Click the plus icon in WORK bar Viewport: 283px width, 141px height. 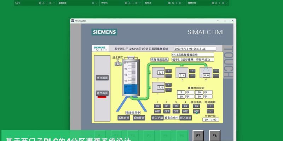(133, 3)
